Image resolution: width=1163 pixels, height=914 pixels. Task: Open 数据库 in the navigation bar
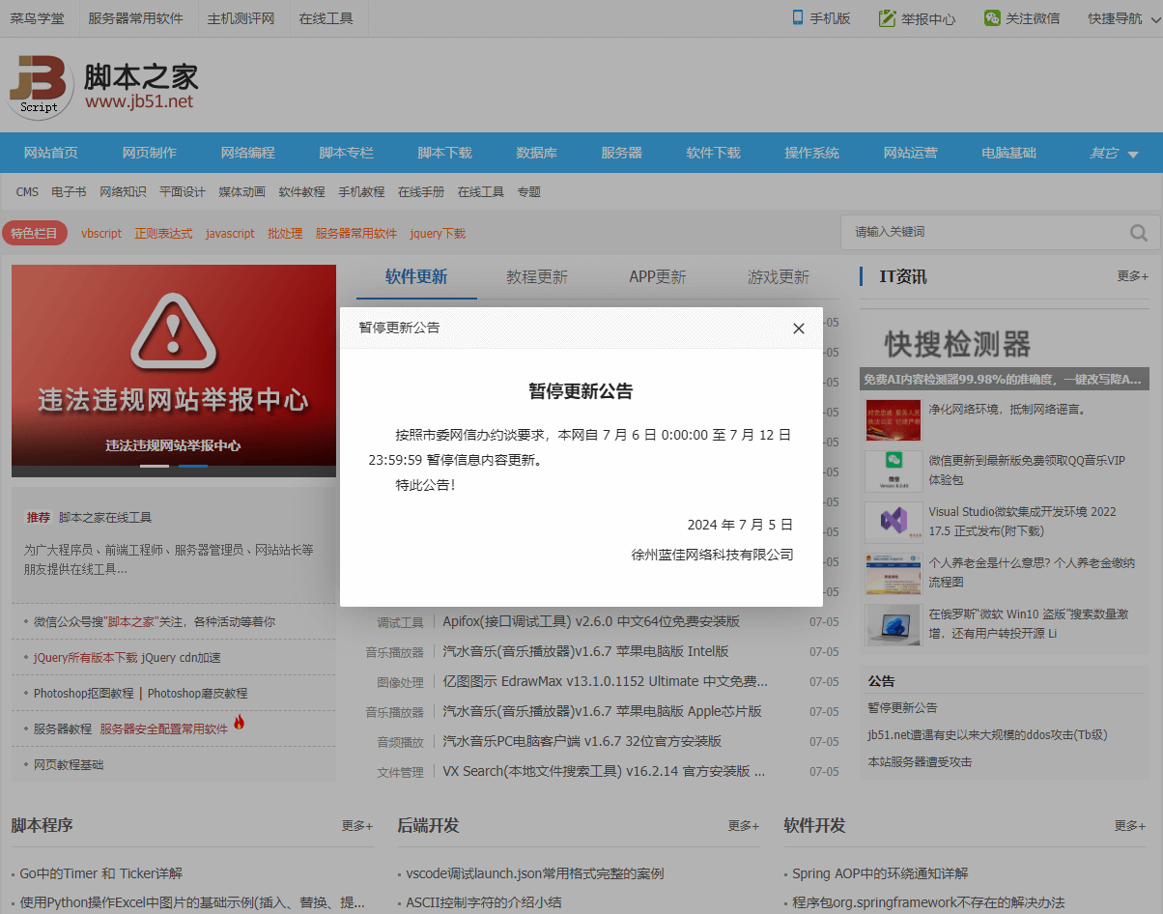coord(537,153)
